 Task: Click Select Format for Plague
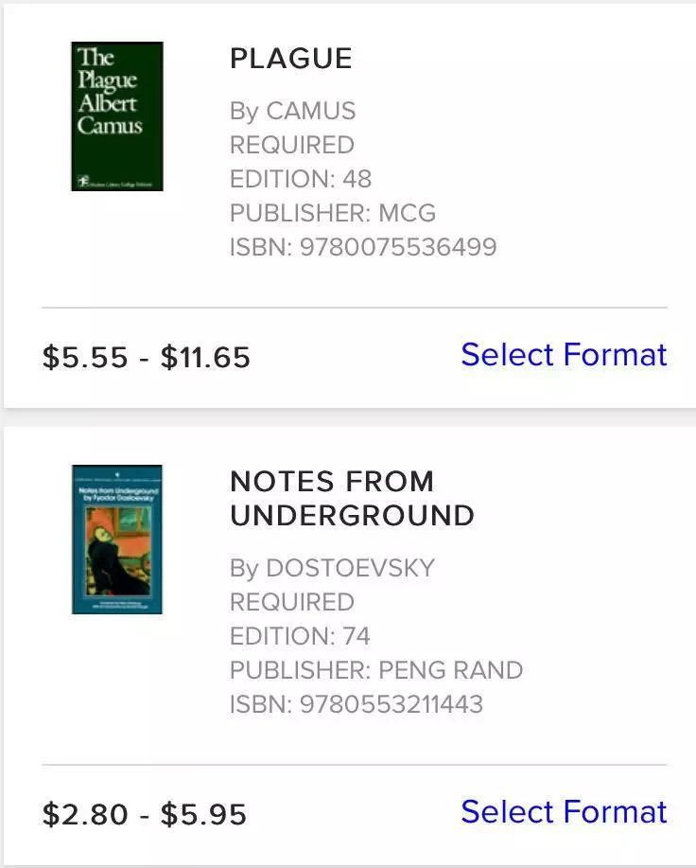pos(564,355)
